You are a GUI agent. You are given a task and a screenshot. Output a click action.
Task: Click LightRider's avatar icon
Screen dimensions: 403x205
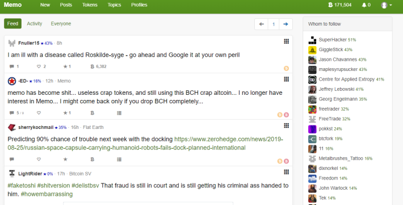click(12, 174)
